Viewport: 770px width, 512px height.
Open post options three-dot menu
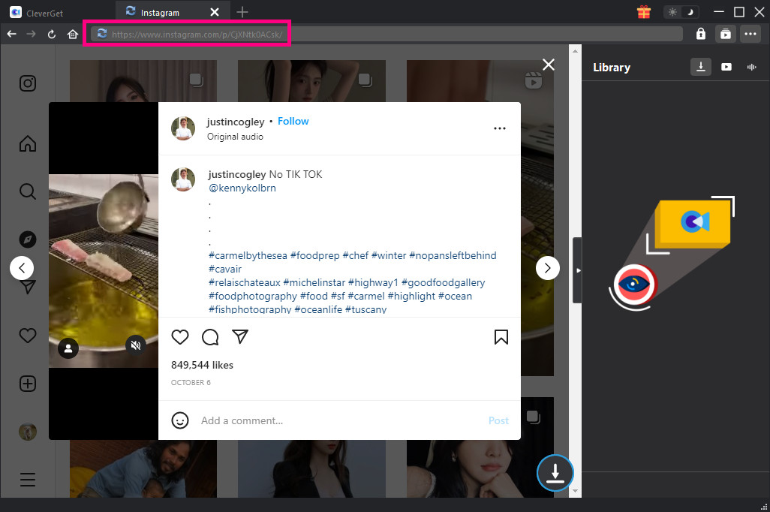click(x=500, y=128)
